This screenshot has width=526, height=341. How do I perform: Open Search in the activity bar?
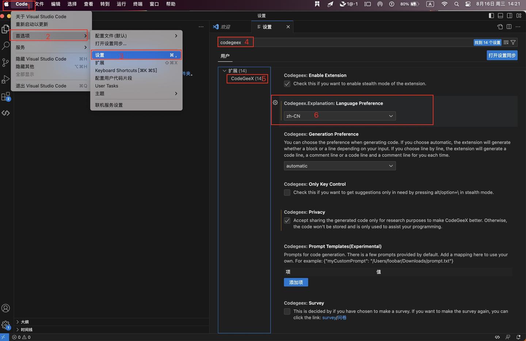pyautogui.click(x=5, y=45)
